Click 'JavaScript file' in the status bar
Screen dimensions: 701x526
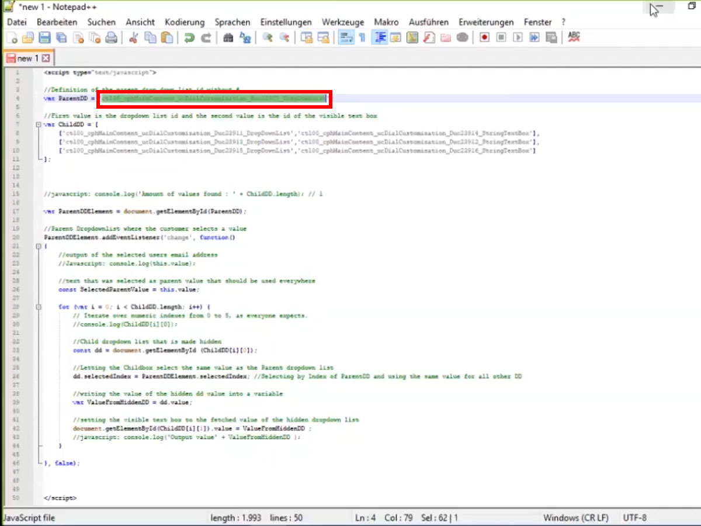(29, 518)
